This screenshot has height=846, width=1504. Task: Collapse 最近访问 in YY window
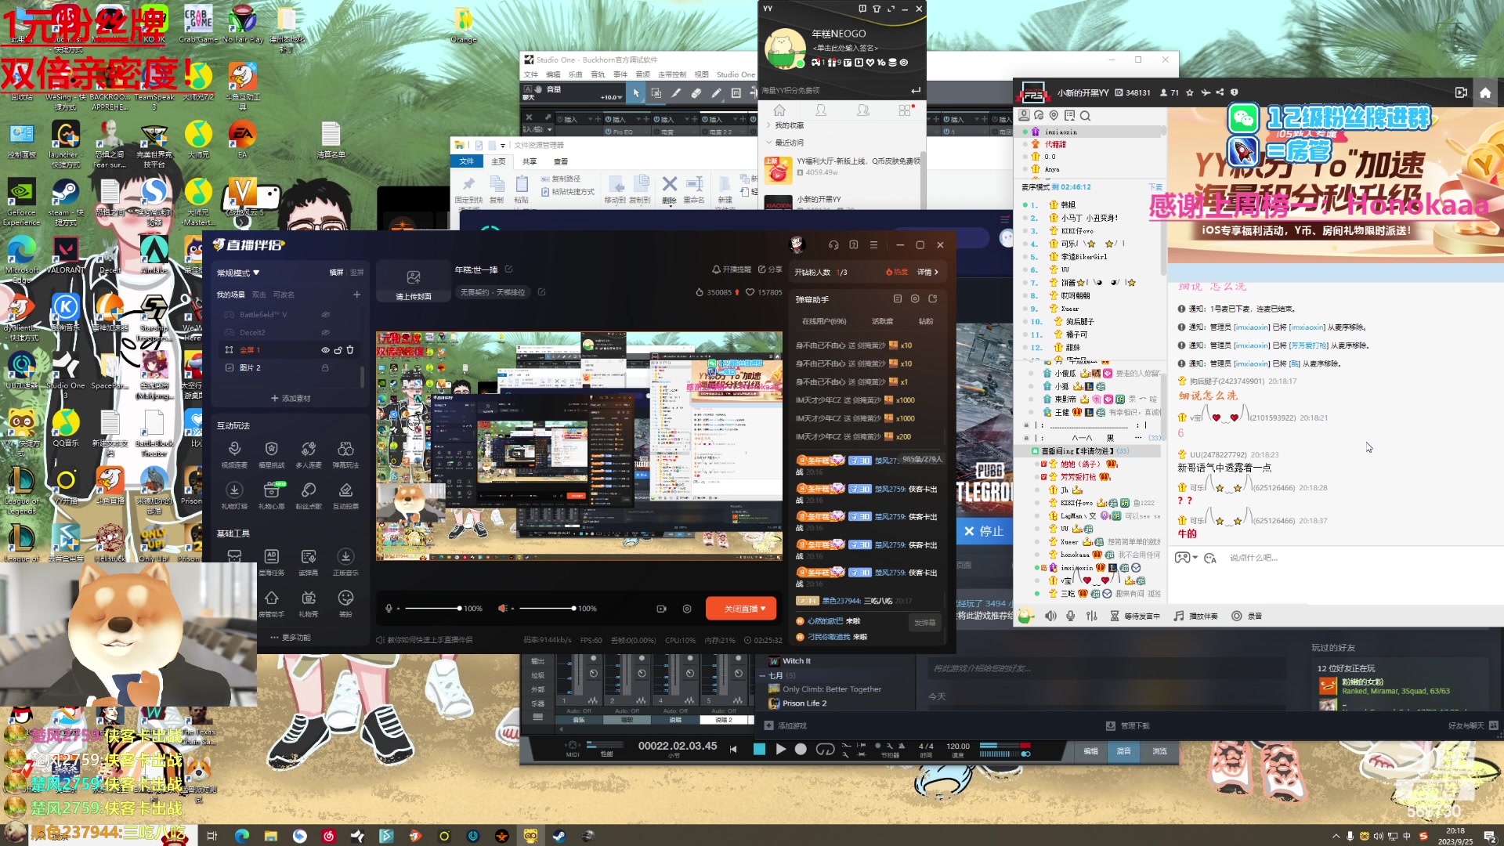(x=768, y=143)
